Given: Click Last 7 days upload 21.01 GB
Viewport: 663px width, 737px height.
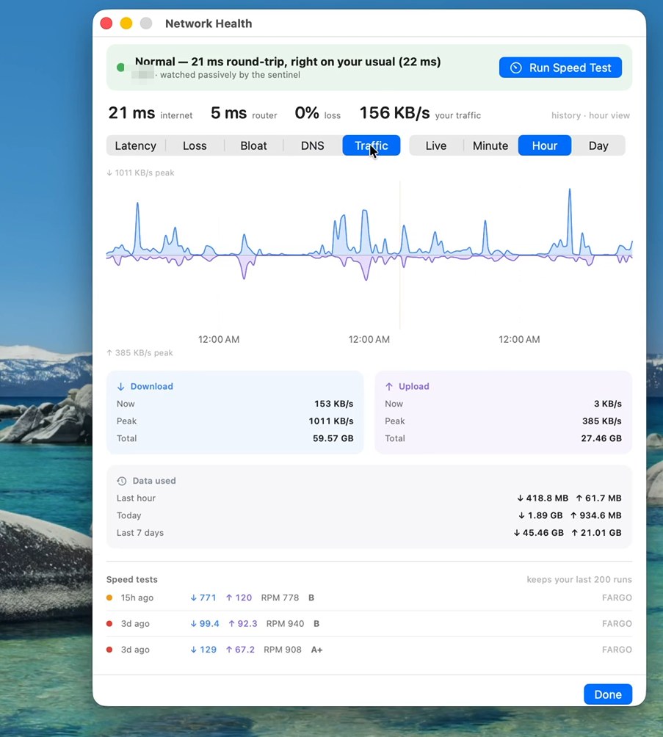Looking at the screenshot, I should tap(597, 533).
